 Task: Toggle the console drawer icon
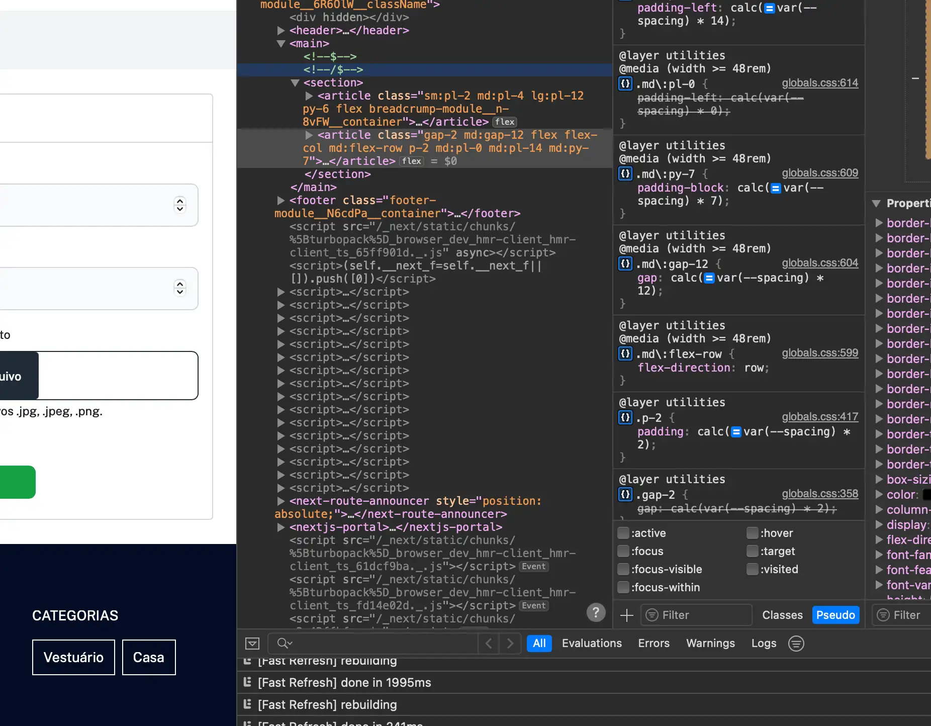click(x=252, y=643)
